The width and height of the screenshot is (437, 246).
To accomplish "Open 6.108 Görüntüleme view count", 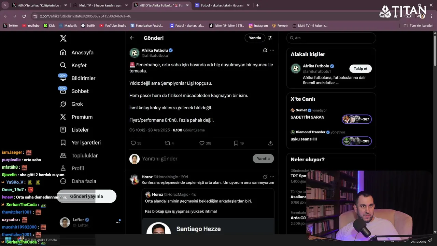I will (189, 130).
